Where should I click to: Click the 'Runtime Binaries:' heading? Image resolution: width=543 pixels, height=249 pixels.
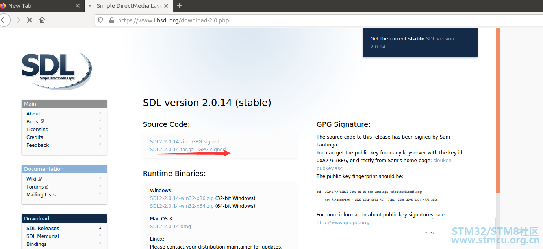[x=174, y=173]
